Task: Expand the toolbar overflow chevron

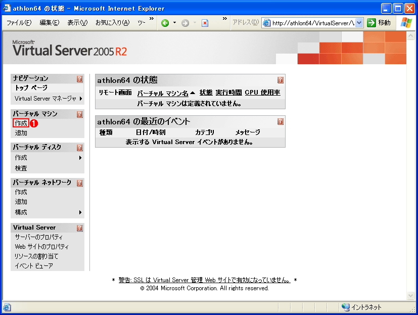Action: click(225, 18)
